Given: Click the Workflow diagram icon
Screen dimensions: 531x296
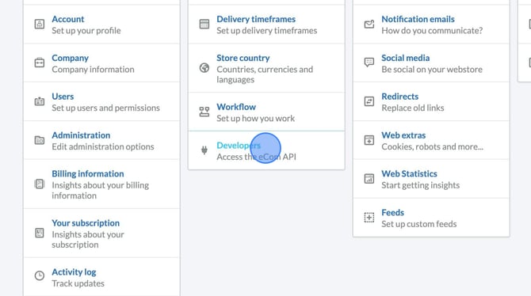Looking at the screenshot, I should 204,112.
